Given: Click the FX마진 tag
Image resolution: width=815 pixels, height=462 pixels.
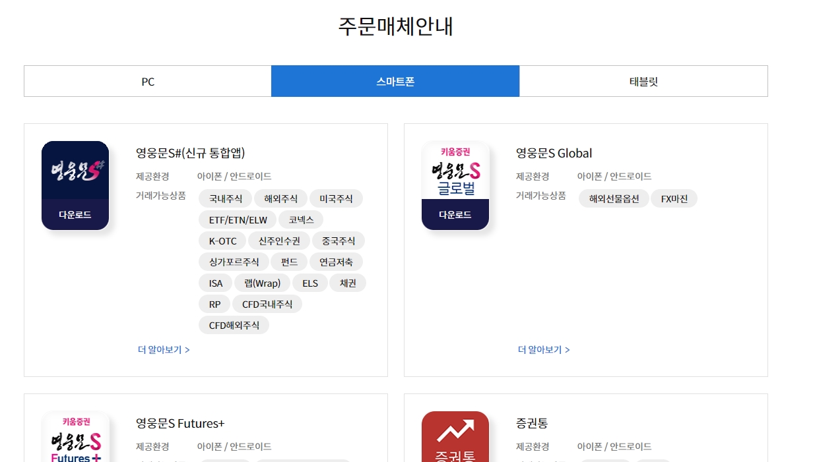Looking at the screenshot, I should tap(674, 198).
